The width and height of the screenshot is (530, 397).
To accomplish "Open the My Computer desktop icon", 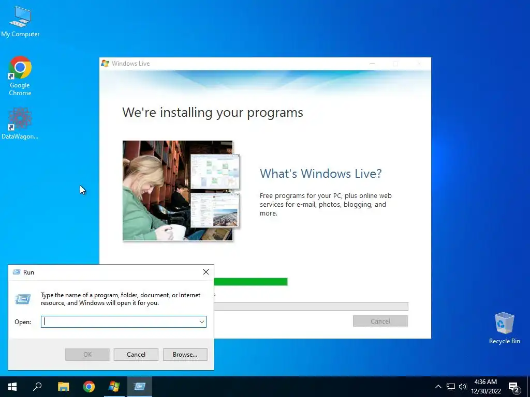I will click(x=20, y=21).
